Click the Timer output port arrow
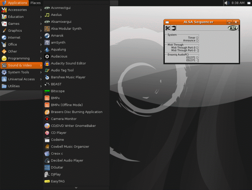The height and width of the screenshot is (190, 252). (x=197, y=38)
